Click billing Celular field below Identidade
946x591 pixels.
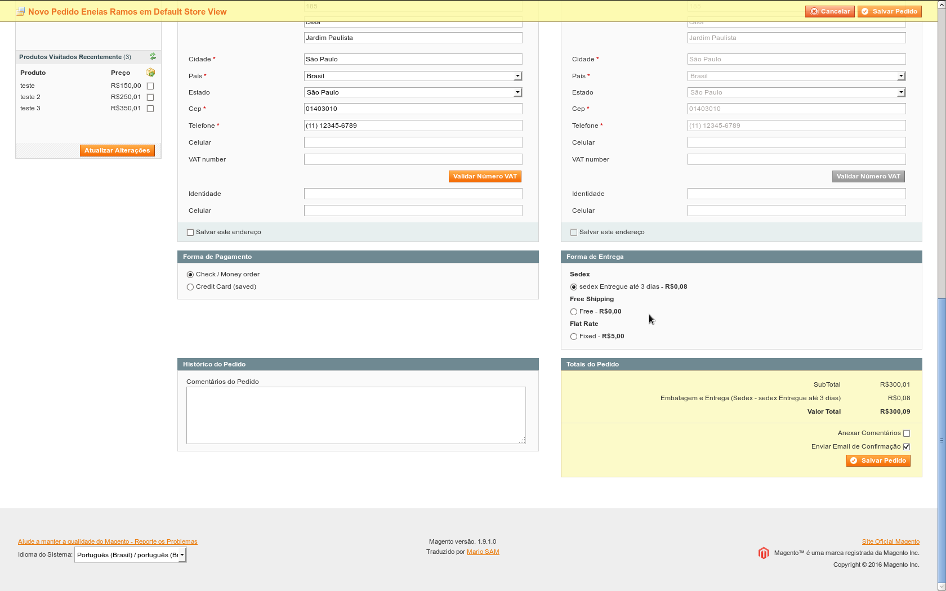click(x=413, y=211)
